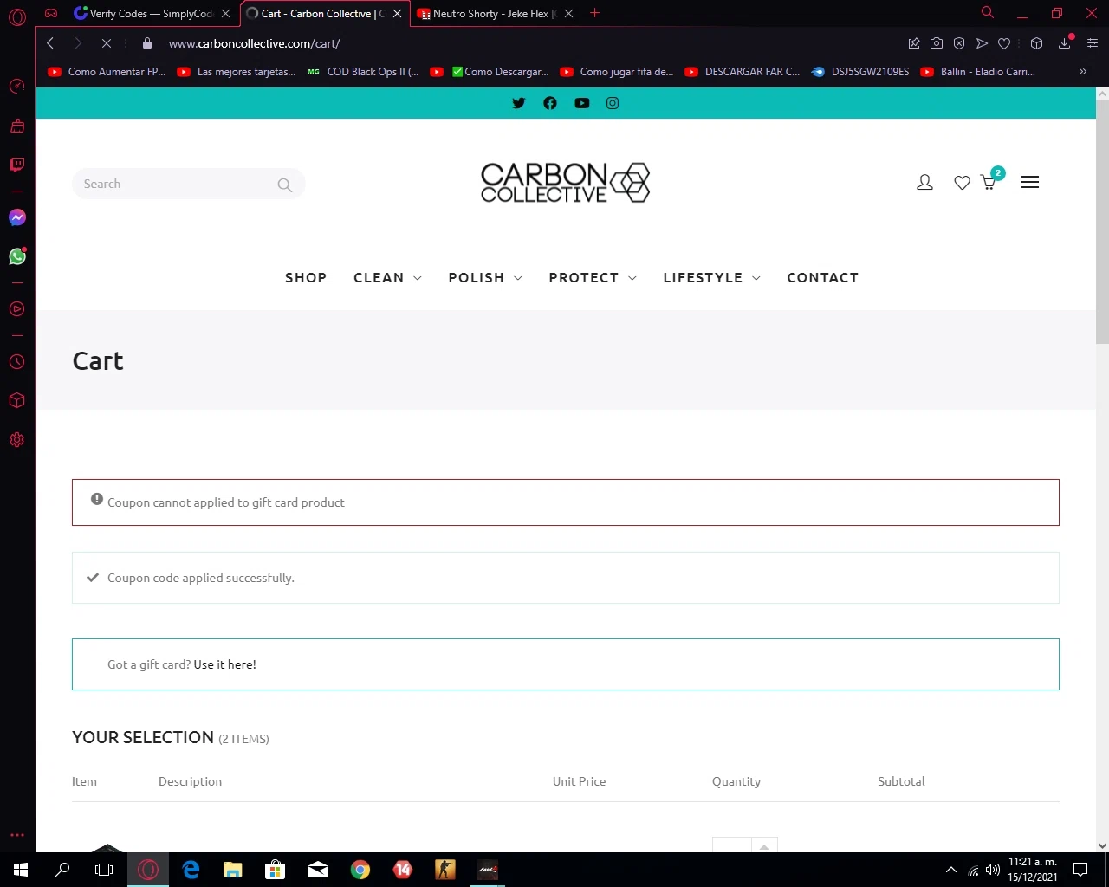This screenshot has height=887, width=1109.
Task: Open Opera sidebar shopping bag icon
Action: coord(17,126)
